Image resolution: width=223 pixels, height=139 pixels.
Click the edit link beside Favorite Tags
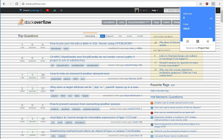173,85
